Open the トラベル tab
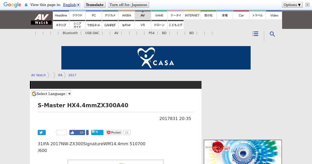This screenshot has width=312, height=164. [257, 15]
